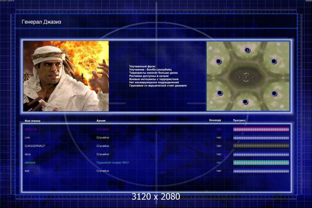Select player name 'bob'
Image resolution: width=312 pixels, height=208 pixels.
pyautogui.click(x=27, y=171)
